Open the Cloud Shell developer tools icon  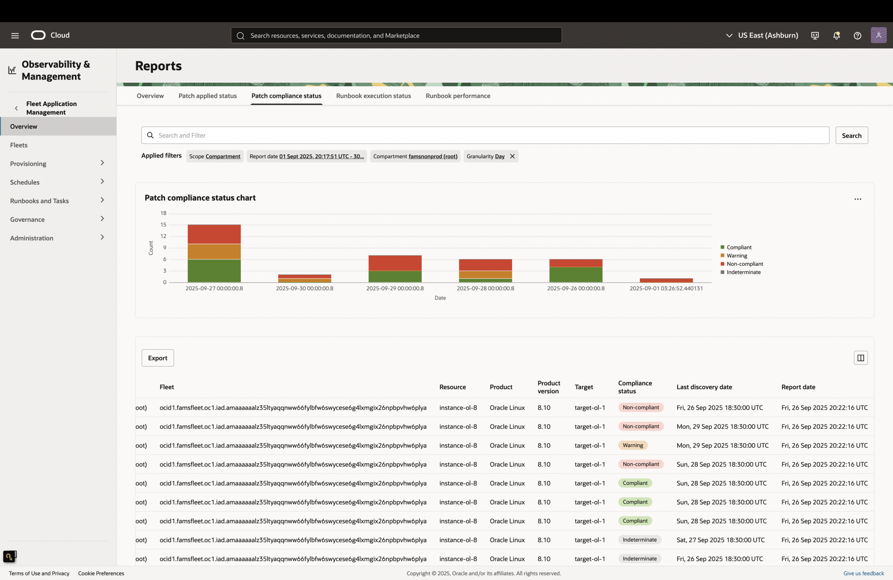coord(815,35)
